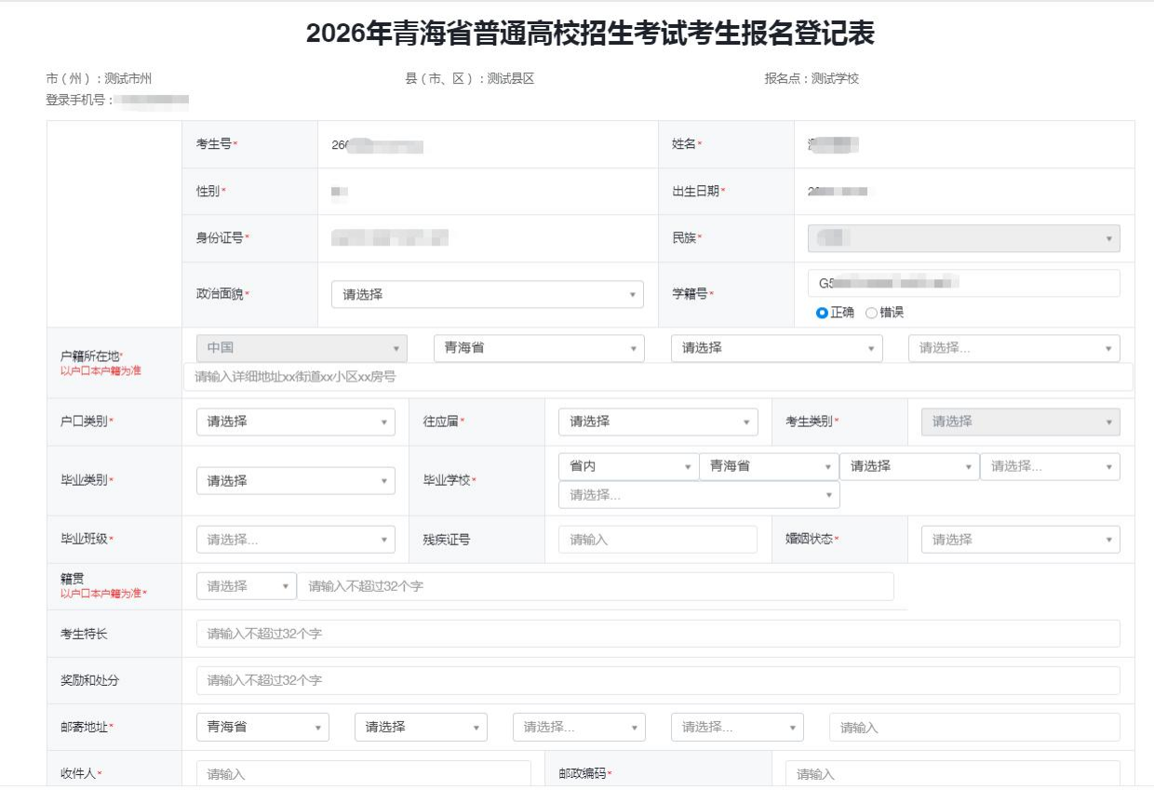Screen dimensions: 1154x790
Task: Open the 中国 country dropdown for 户籍所在地
Action: [x=302, y=348]
